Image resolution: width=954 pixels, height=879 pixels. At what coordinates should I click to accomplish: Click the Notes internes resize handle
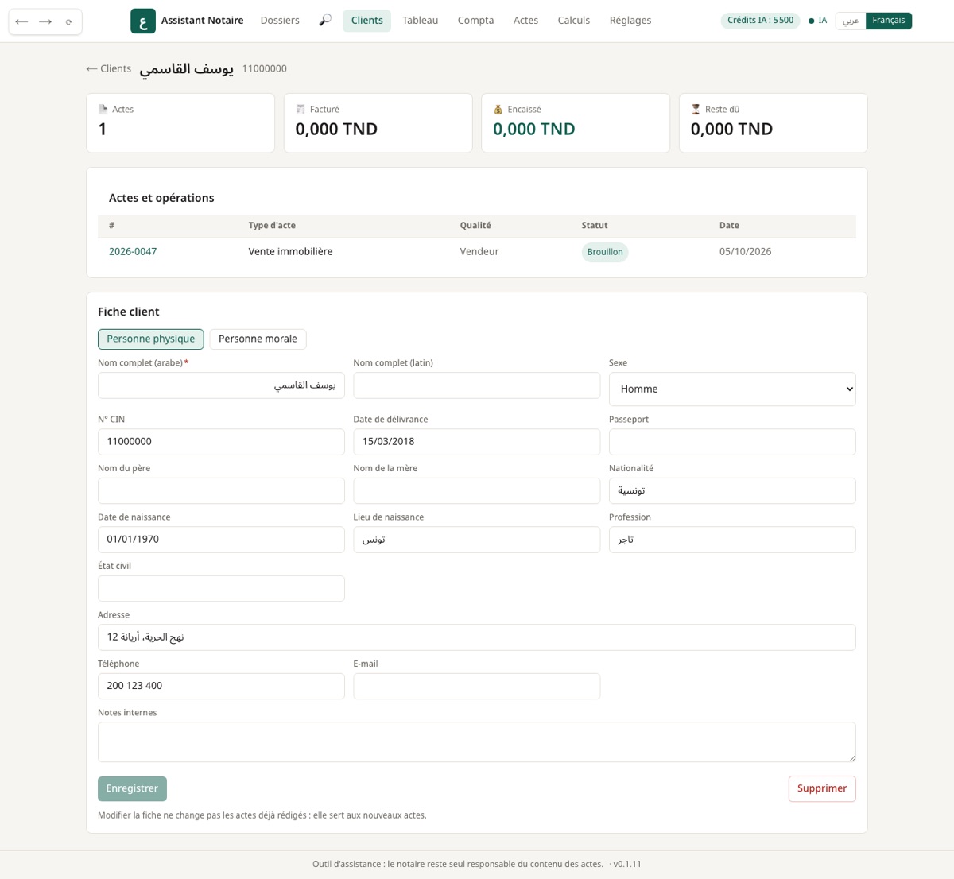click(851, 757)
